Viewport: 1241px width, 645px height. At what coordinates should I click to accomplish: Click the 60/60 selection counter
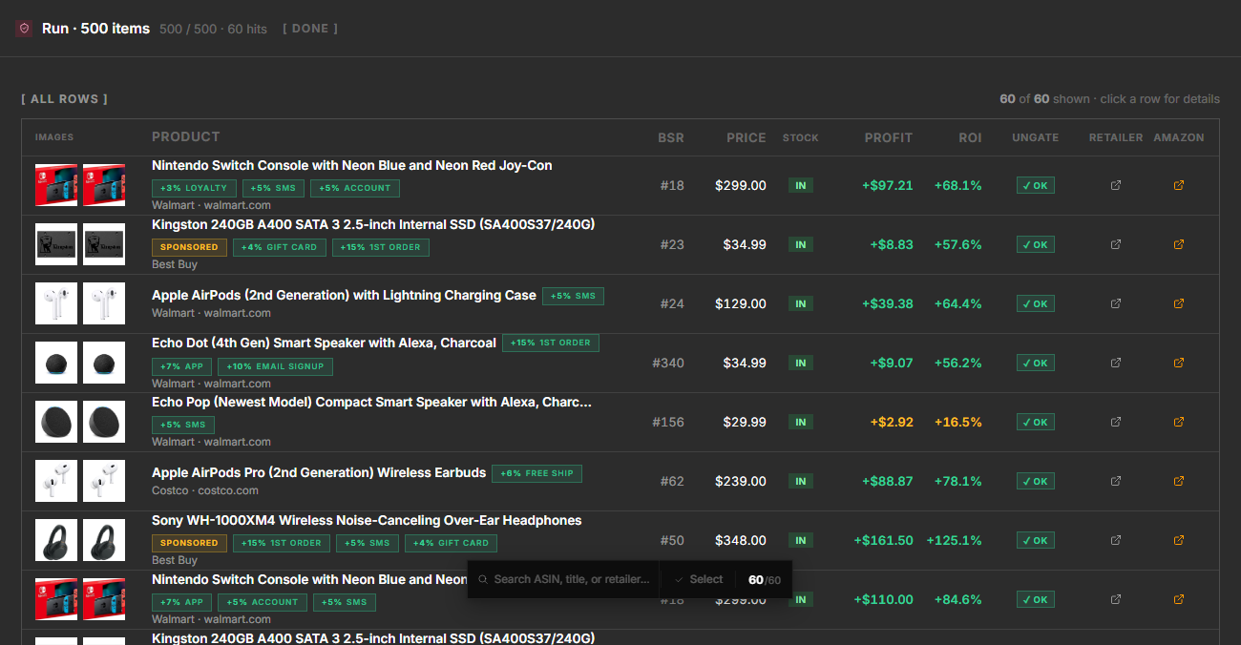pos(764,580)
